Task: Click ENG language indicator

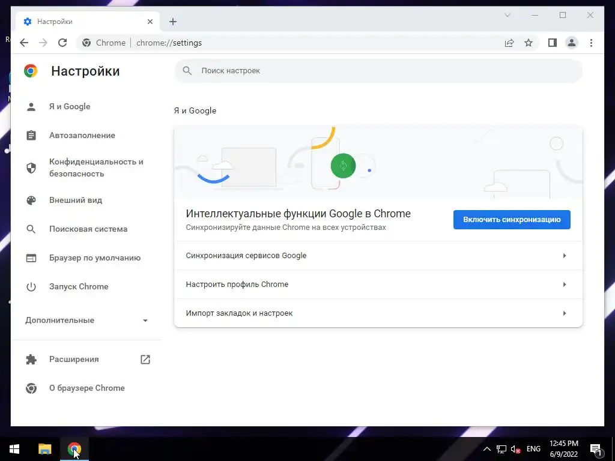Action: pos(533,449)
